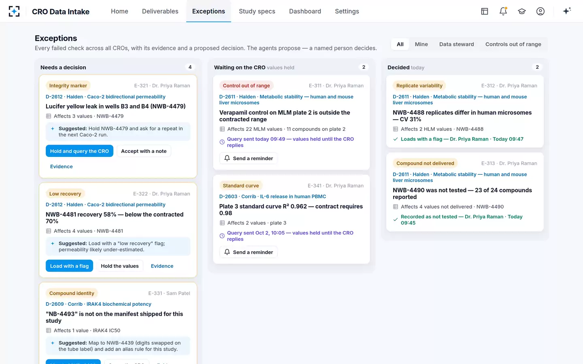
Task: Select the Exceptions tab
Action: [x=209, y=11]
